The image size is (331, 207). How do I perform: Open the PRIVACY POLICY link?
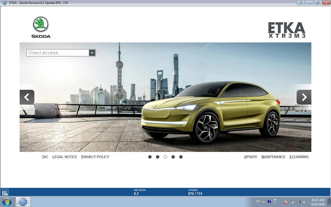[x=95, y=157]
